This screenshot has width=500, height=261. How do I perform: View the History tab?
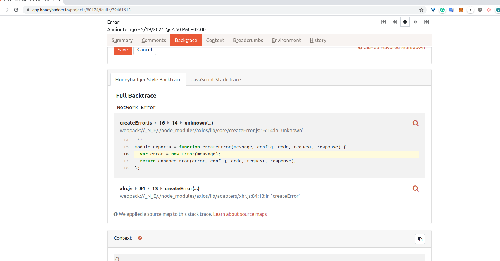(x=318, y=40)
